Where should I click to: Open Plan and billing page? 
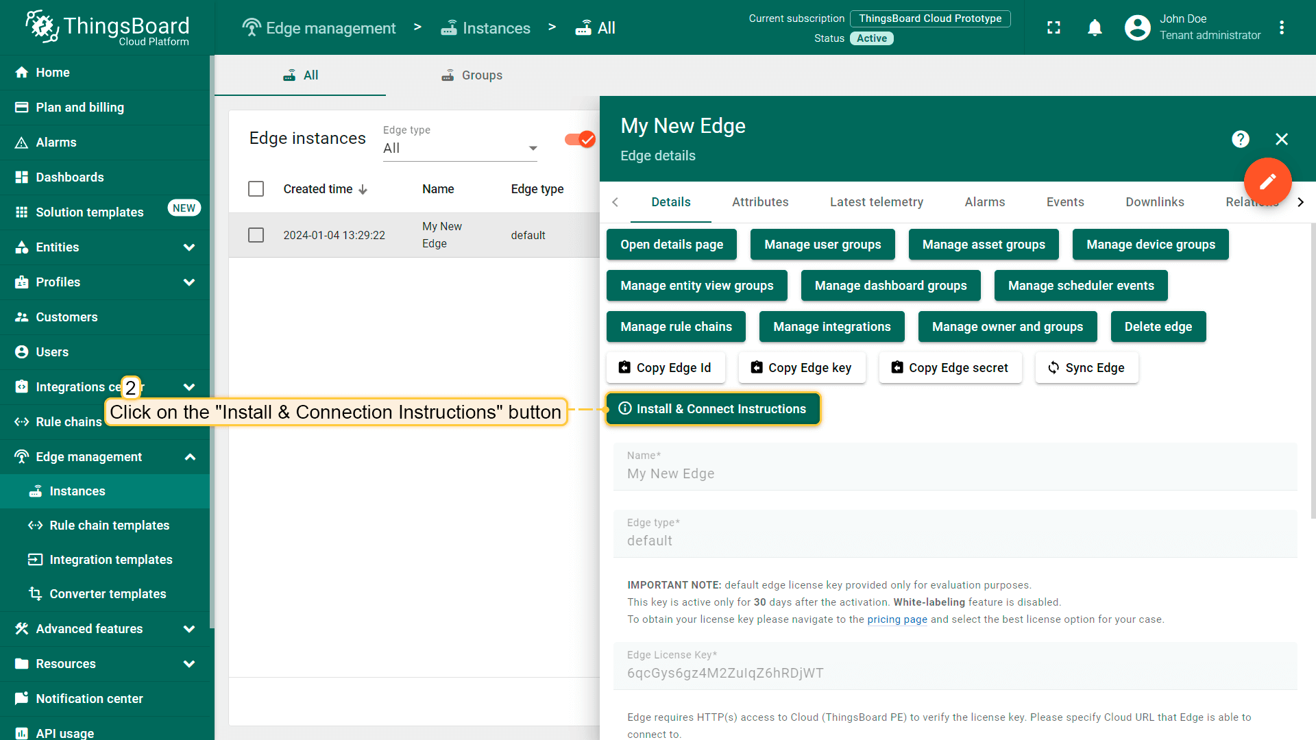click(x=104, y=107)
